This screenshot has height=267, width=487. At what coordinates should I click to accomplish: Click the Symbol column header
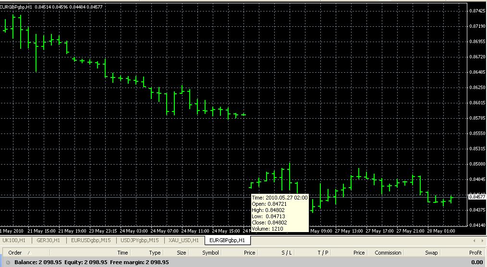point(210,253)
